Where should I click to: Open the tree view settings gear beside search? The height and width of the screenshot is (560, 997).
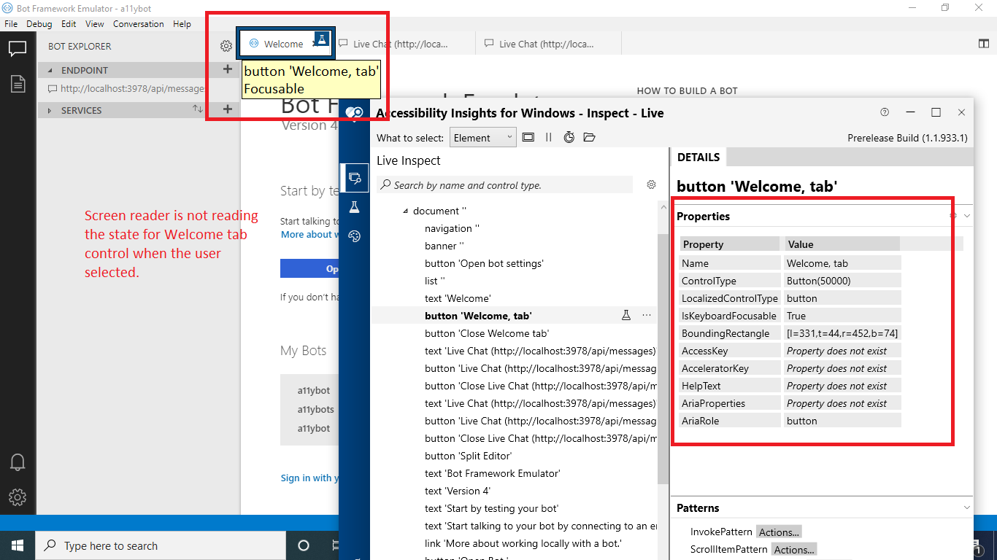pyautogui.click(x=651, y=184)
